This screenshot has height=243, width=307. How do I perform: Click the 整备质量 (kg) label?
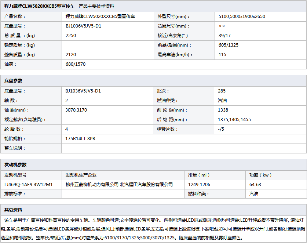[x=19, y=55]
